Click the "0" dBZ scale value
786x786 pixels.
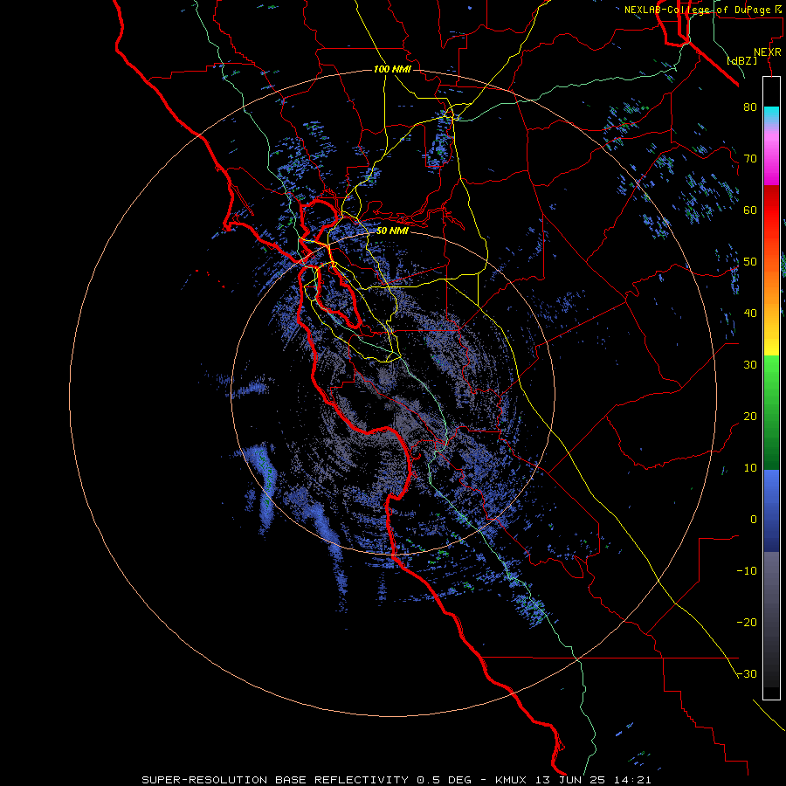click(754, 520)
